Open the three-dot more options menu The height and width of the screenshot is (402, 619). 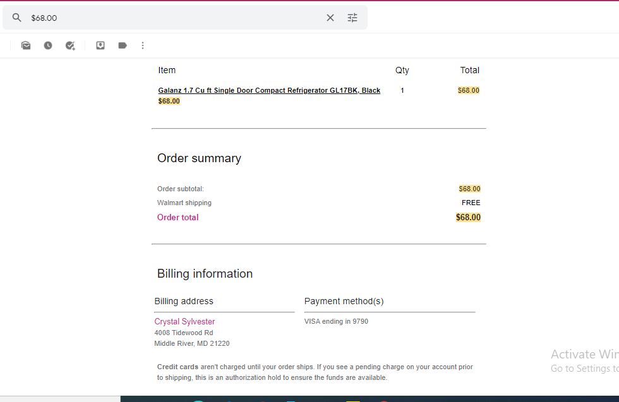tap(143, 45)
